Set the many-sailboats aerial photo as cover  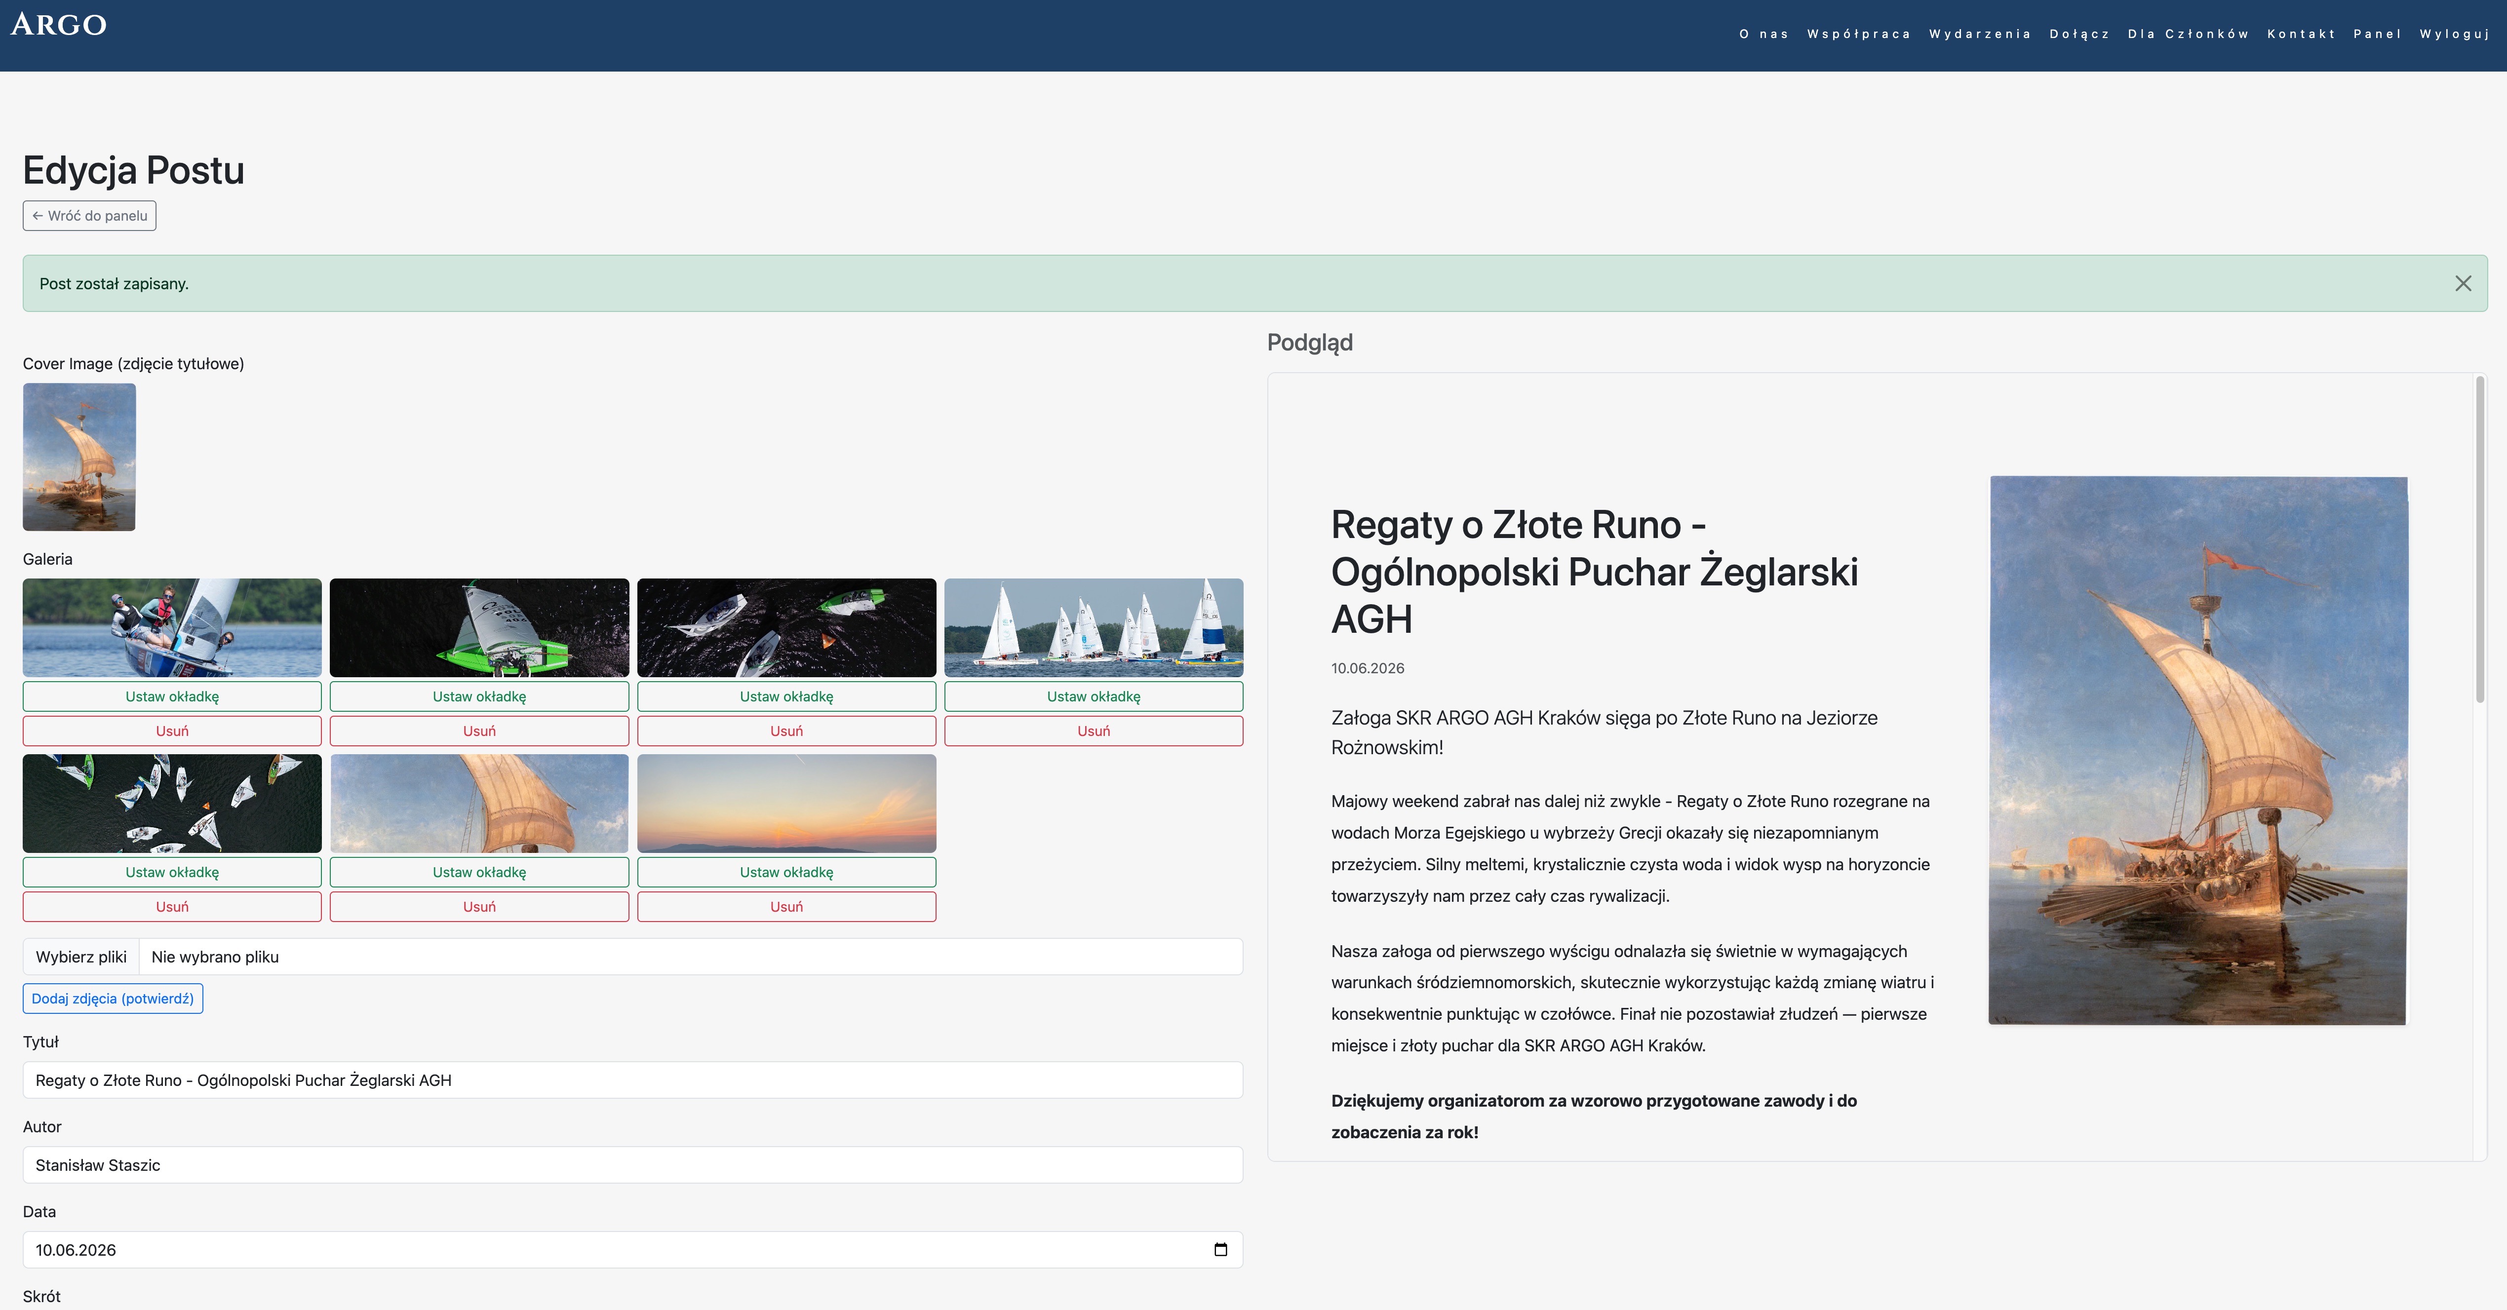172,872
